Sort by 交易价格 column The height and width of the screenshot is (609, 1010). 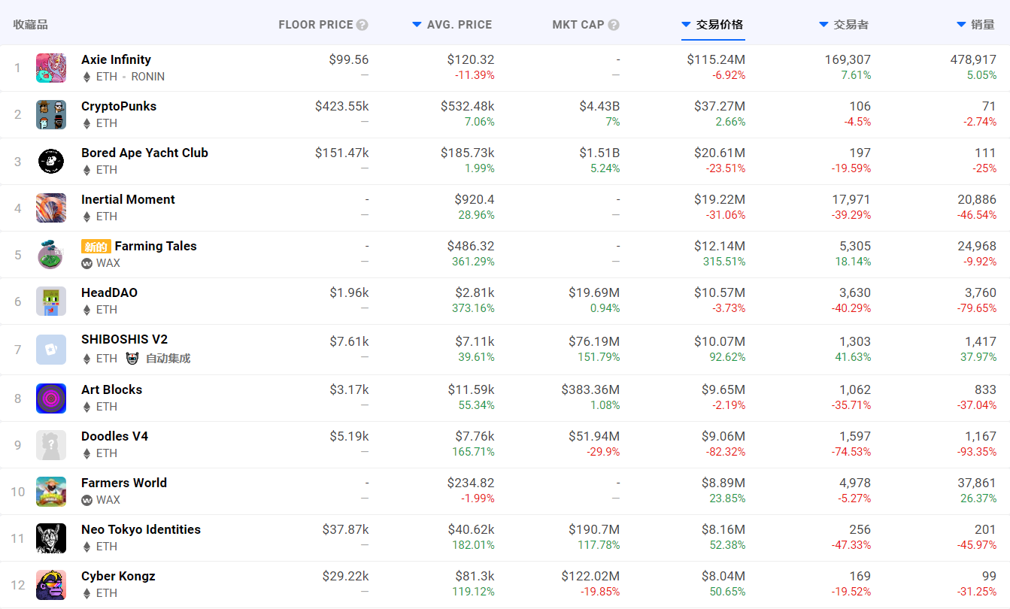[x=712, y=25]
